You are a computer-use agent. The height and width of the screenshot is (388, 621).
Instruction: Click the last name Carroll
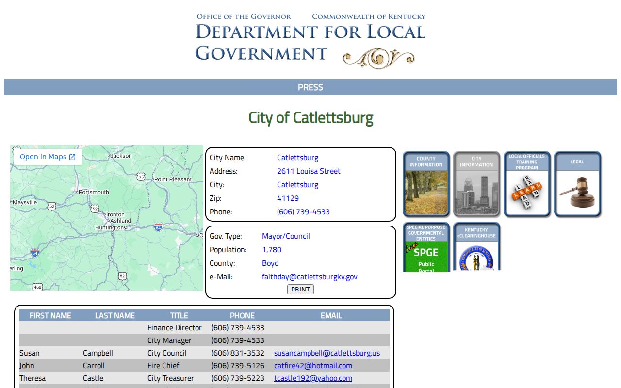(x=94, y=366)
